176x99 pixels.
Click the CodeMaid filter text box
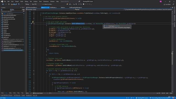click(x=12, y=12)
